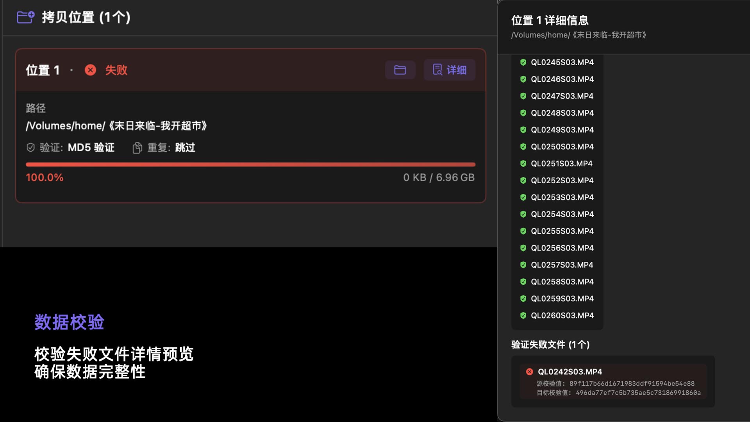Click the 拷贝位置 (1个) section header
This screenshot has height=422, width=750.
click(x=86, y=17)
